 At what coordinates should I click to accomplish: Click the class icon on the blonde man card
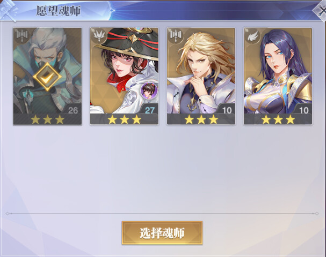point(176,35)
